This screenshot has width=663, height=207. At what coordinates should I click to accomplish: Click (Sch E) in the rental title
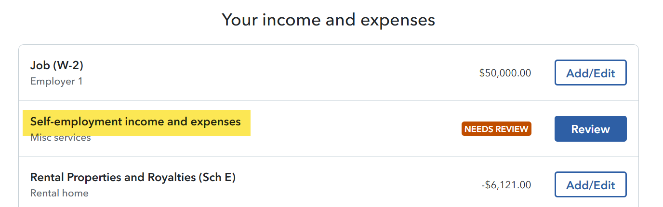pyautogui.click(x=216, y=178)
